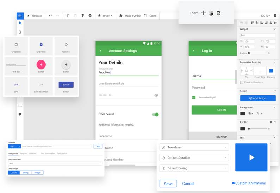Toggle the Offer deals switch
The width and height of the screenshot is (280, 193).
(x=155, y=114)
